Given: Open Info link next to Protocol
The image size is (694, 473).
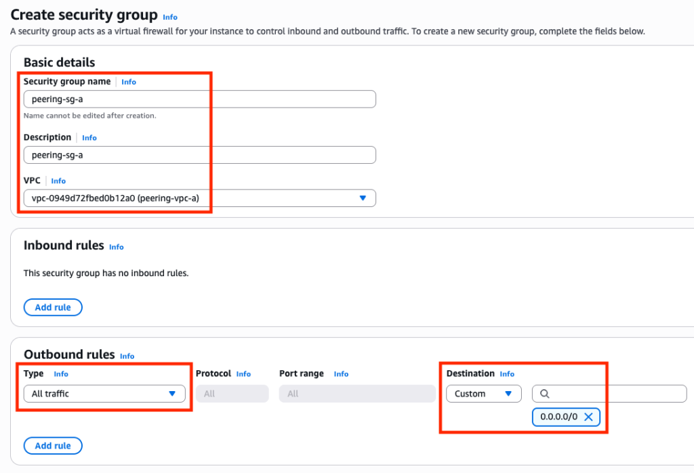Looking at the screenshot, I should click(243, 374).
